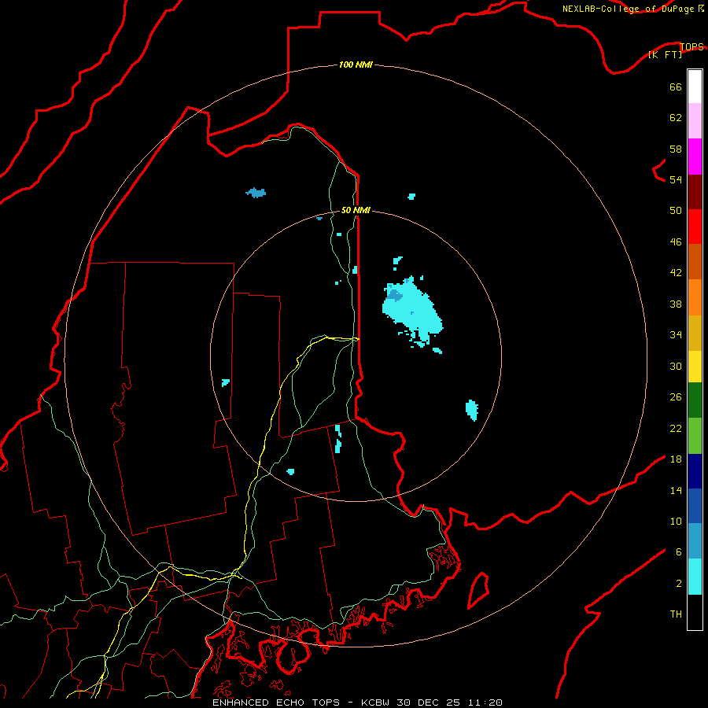708x708 pixels.
Task: Click the legend value 26
Action: coord(676,397)
